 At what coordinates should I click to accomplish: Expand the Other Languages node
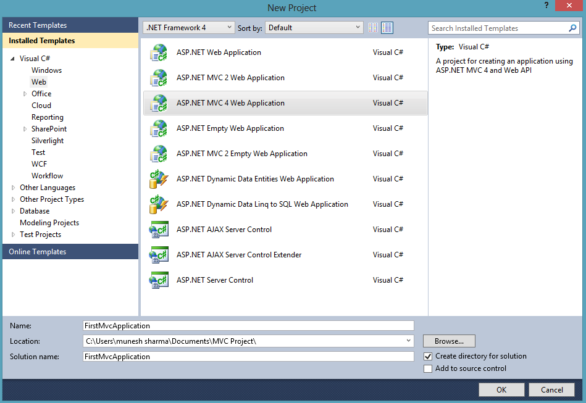click(13, 188)
